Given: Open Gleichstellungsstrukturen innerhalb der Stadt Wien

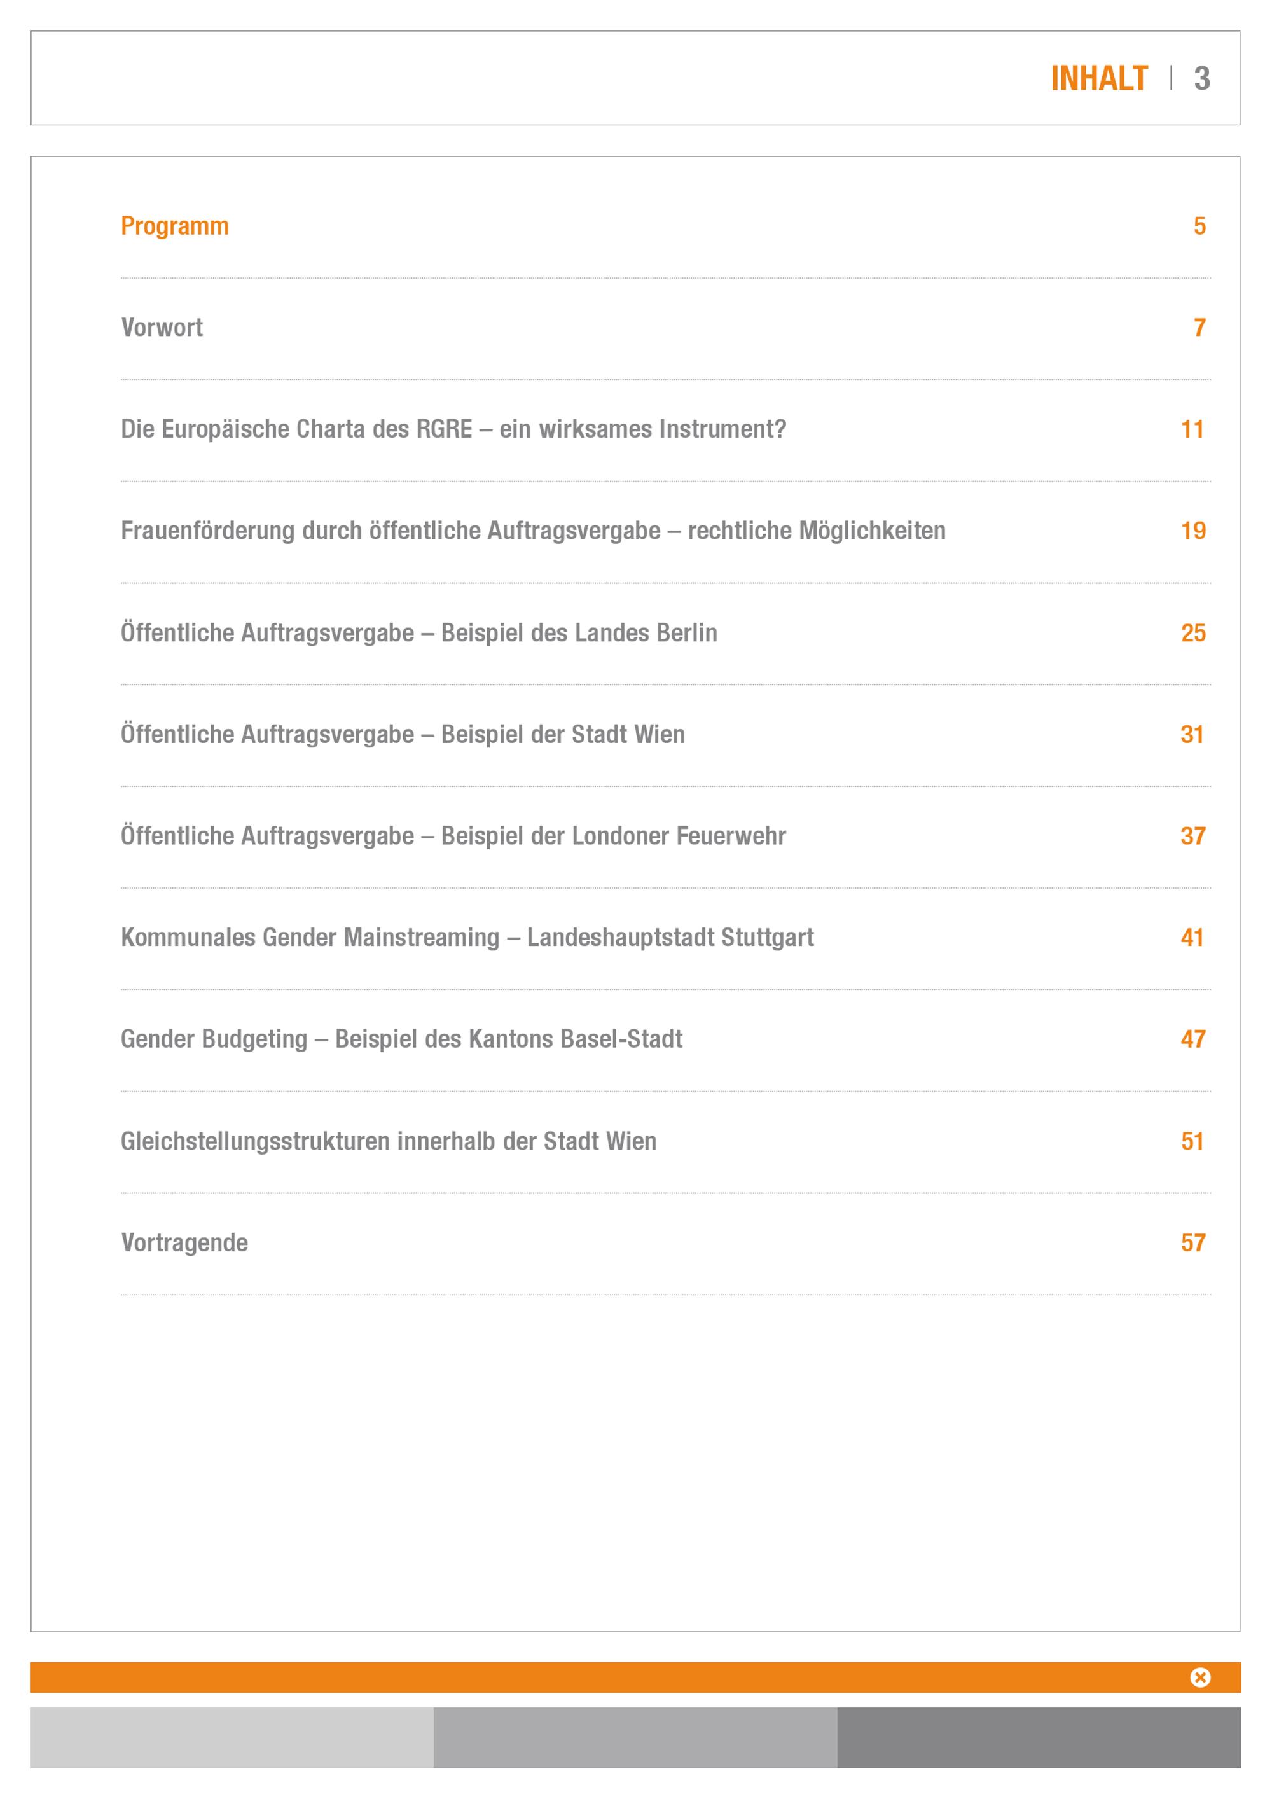Looking at the screenshot, I should click(389, 1142).
